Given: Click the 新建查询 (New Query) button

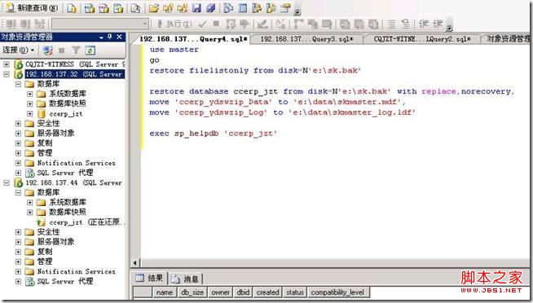Looking at the screenshot, I should (32, 8).
